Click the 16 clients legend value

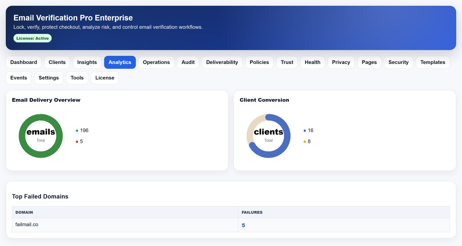pos(311,131)
